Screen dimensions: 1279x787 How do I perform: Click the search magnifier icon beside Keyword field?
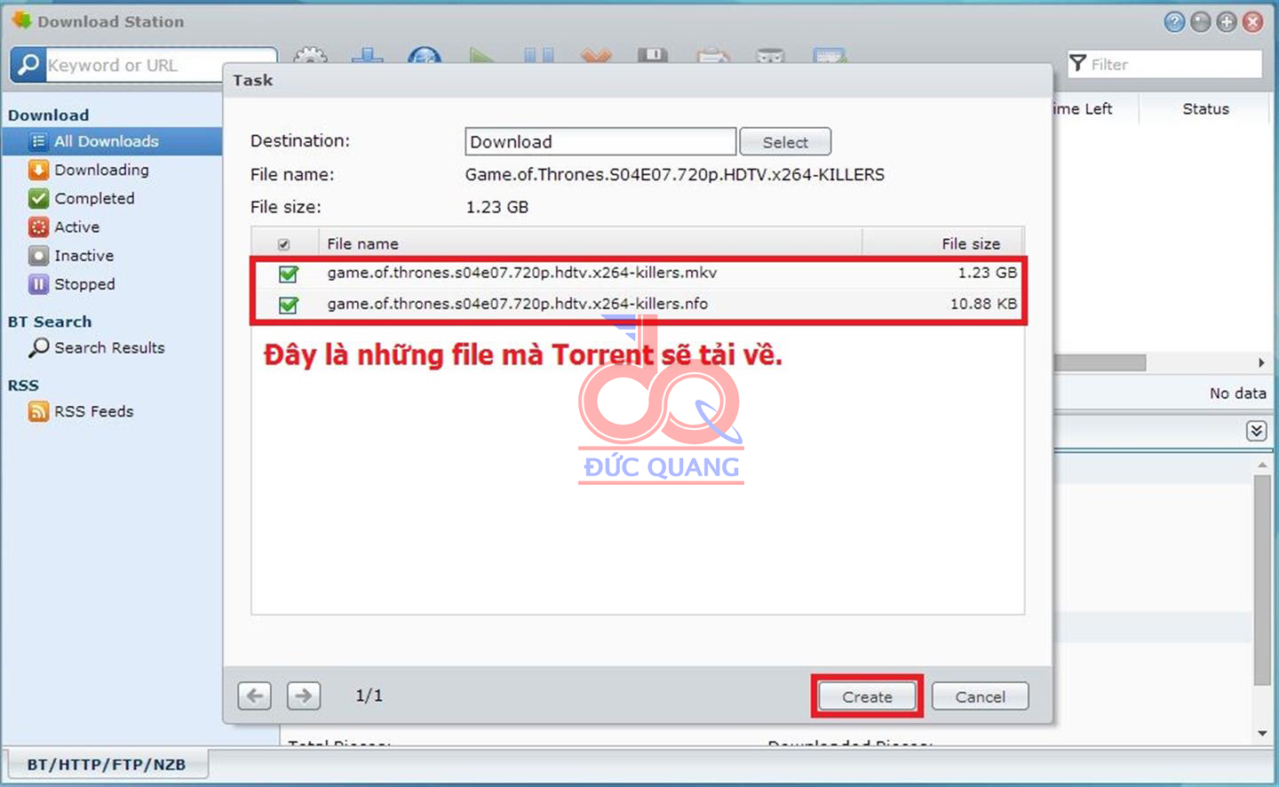(x=28, y=65)
